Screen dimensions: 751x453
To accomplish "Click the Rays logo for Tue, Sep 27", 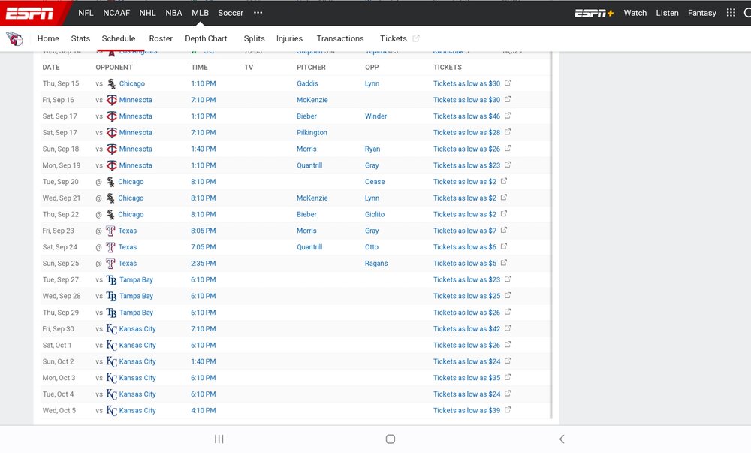I will click(x=112, y=280).
